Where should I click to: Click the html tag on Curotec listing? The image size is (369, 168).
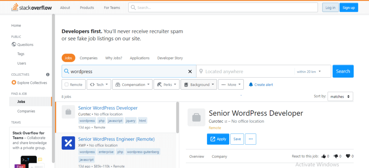(142, 121)
